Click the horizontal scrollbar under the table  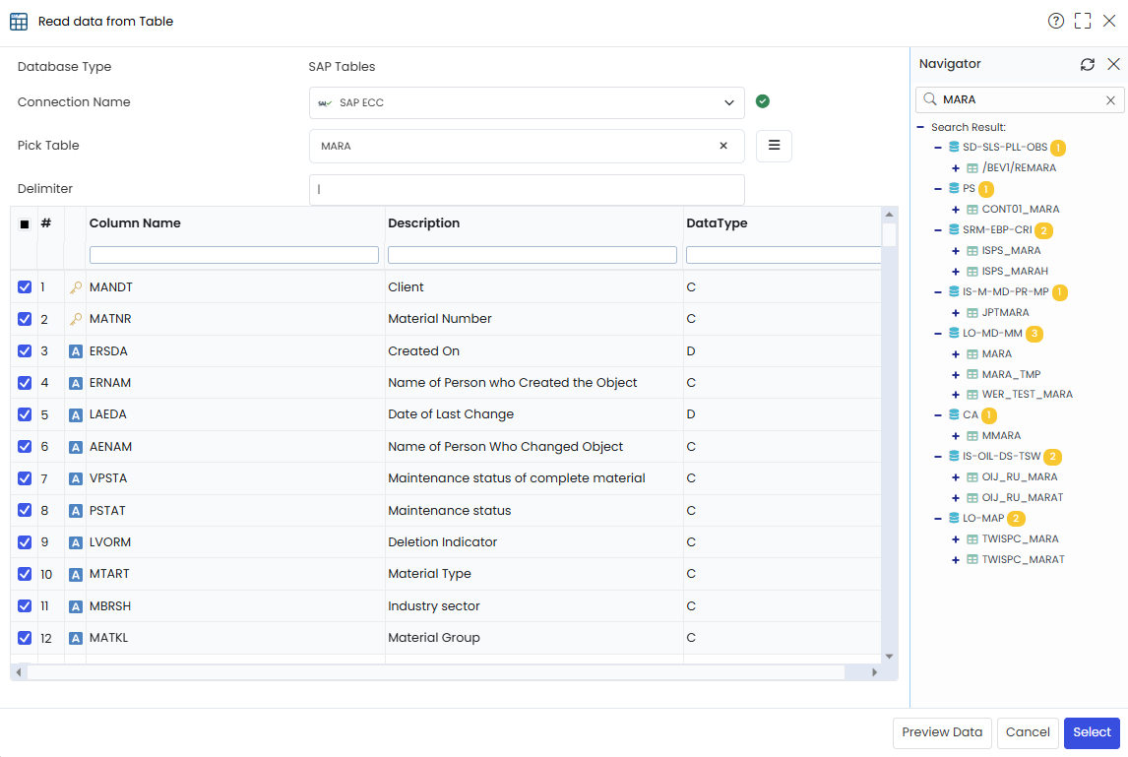[x=435, y=672]
